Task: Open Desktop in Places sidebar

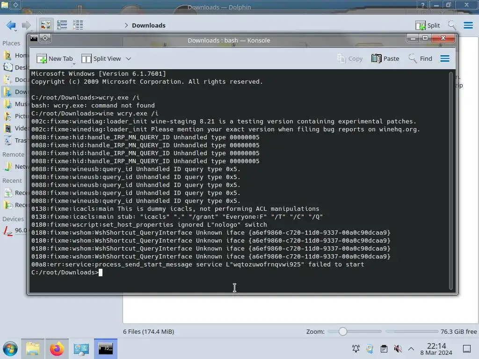Action: click(x=15, y=67)
